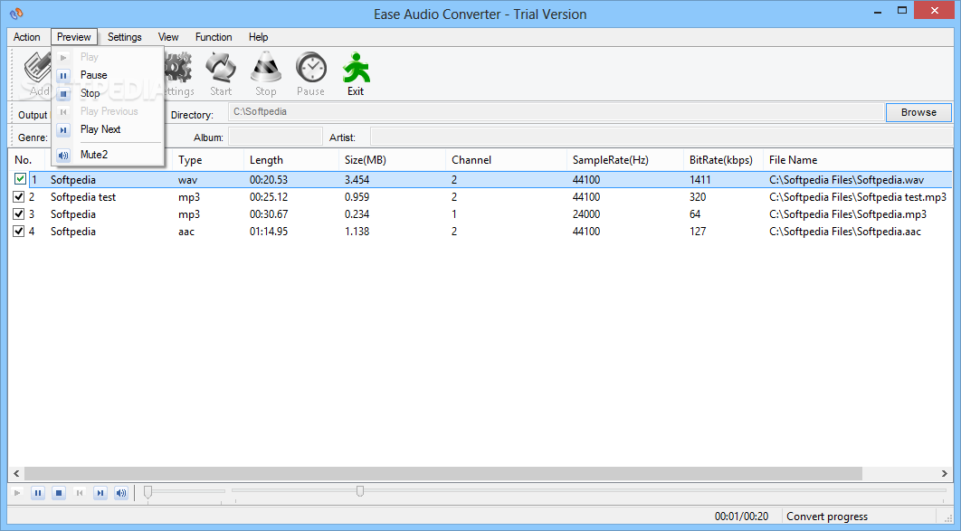Click the output Directory path field
961x531 pixels.
[x=556, y=112]
